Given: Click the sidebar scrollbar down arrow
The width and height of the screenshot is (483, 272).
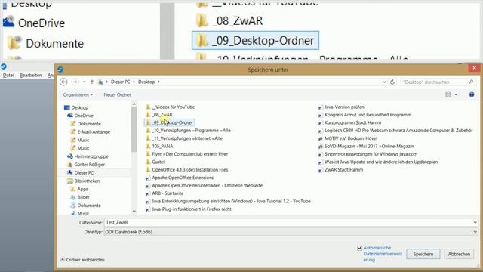Looking at the screenshot, I should 134,212.
